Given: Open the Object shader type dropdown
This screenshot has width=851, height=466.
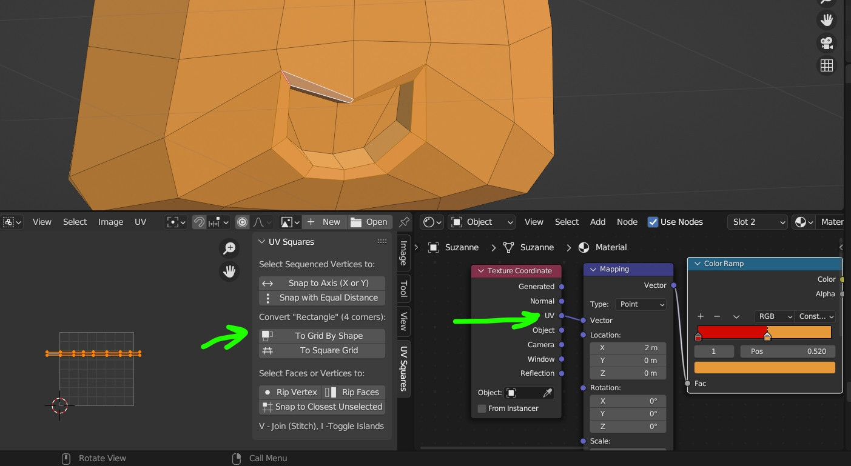Looking at the screenshot, I should click(482, 222).
